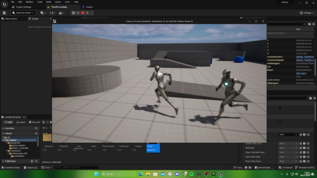Viewport: 317px width, 178px height.
Task: Click the Import button
Action: point(21,122)
